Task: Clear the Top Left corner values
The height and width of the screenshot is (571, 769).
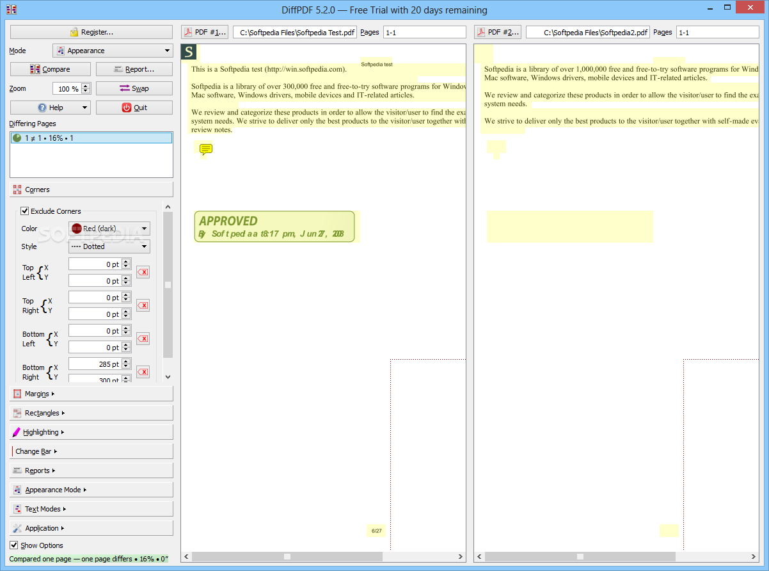Action: [x=143, y=272]
